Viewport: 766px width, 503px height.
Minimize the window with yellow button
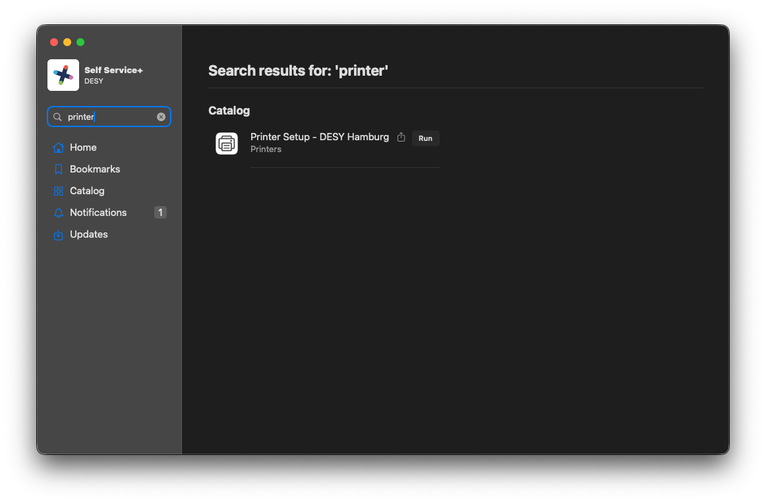click(x=67, y=42)
